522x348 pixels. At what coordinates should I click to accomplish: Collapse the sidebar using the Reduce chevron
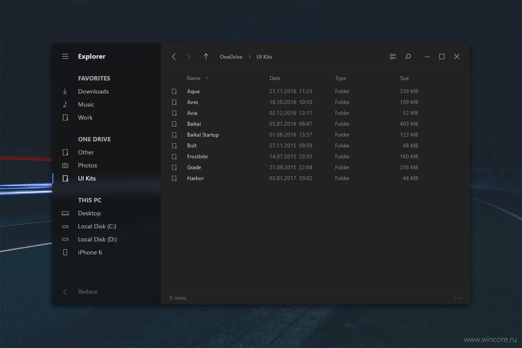[65, 291]
